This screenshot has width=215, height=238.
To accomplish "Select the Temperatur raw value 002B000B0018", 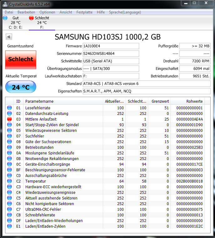I will click(190, 181).
